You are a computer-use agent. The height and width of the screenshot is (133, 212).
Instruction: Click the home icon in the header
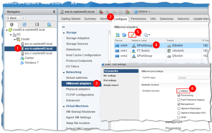pos(73,3)
